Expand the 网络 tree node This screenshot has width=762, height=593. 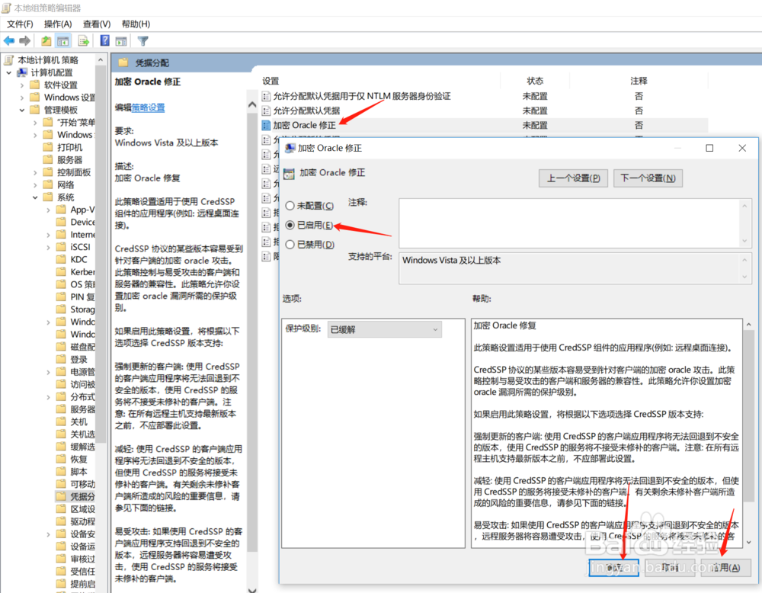point(35,184)
